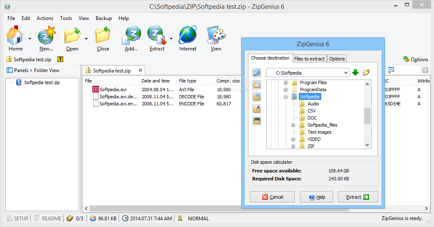Viewport: 434px width, 227px height.
Task: Open the Open button dropdown arrow
Action: [x=87, y=38]
